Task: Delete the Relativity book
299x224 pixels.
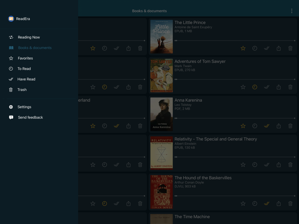Action: [x=291, y=165]
